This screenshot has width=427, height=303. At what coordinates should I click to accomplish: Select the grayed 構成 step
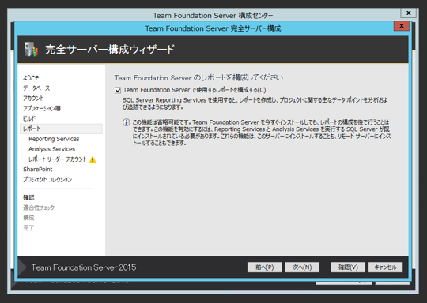point(28,218)
